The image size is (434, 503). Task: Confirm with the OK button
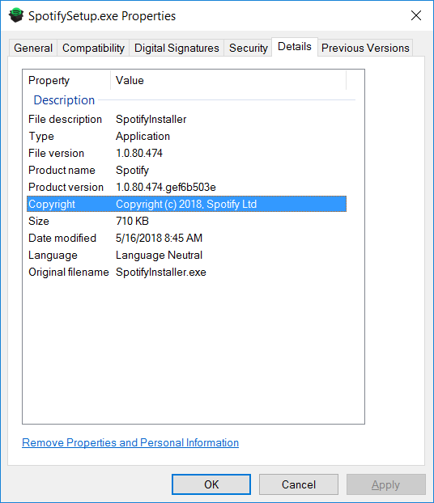(211, 484)
